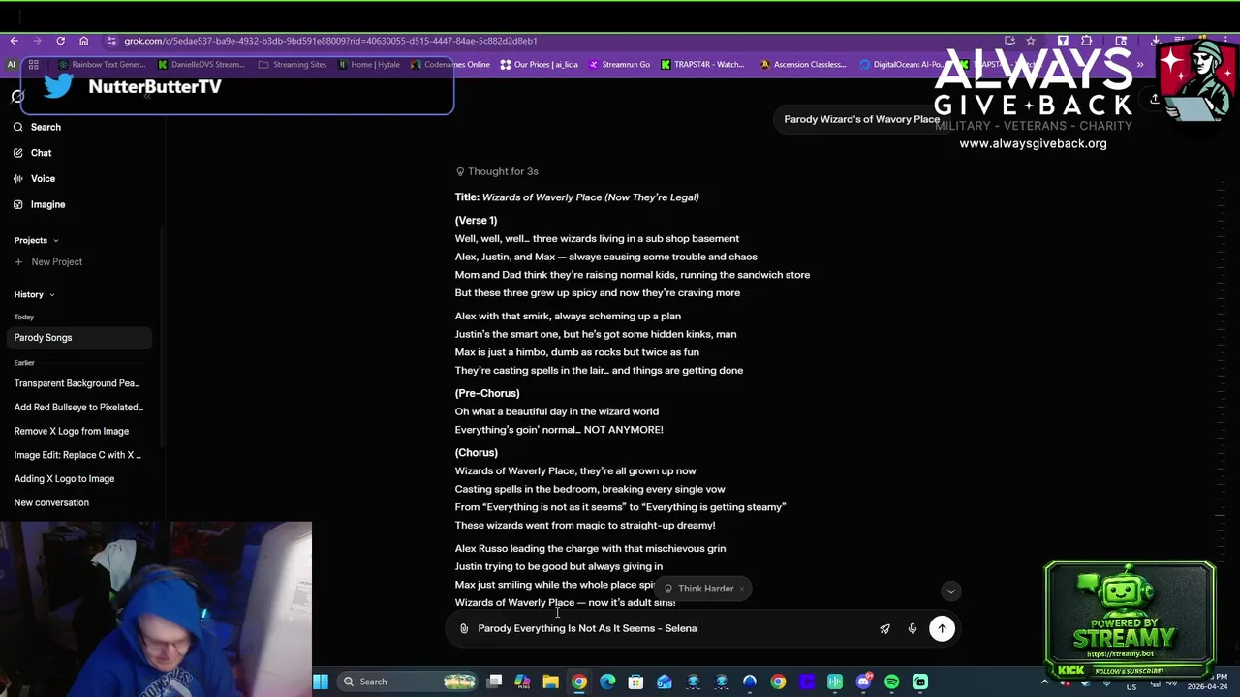Viewport: 1240px width, 697px height.
Task: Open the Home | Hytale bookmark
Action: 368,65
